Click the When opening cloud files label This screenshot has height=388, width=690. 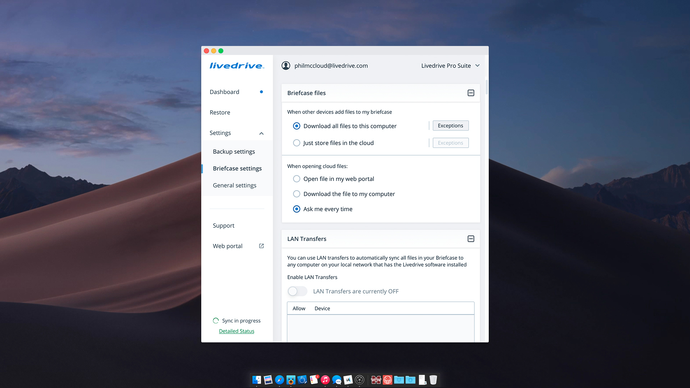click(x=317, y=166)
